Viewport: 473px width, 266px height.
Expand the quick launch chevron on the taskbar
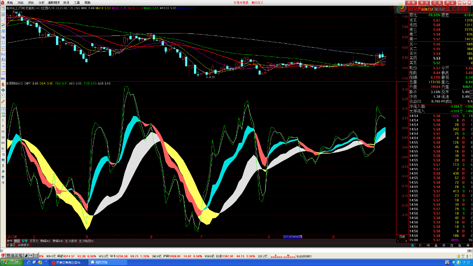pyautogui.click(x=46, y=261)
